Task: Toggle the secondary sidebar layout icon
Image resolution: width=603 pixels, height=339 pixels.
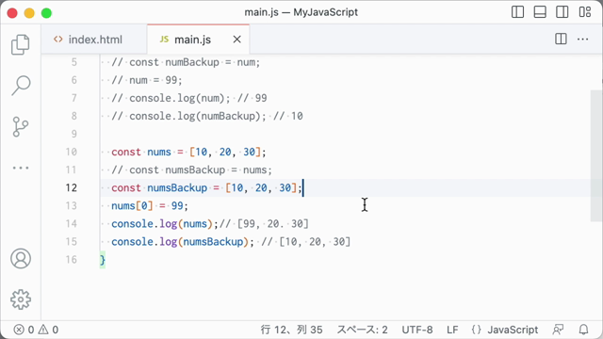Action: [x=562, y=12]
